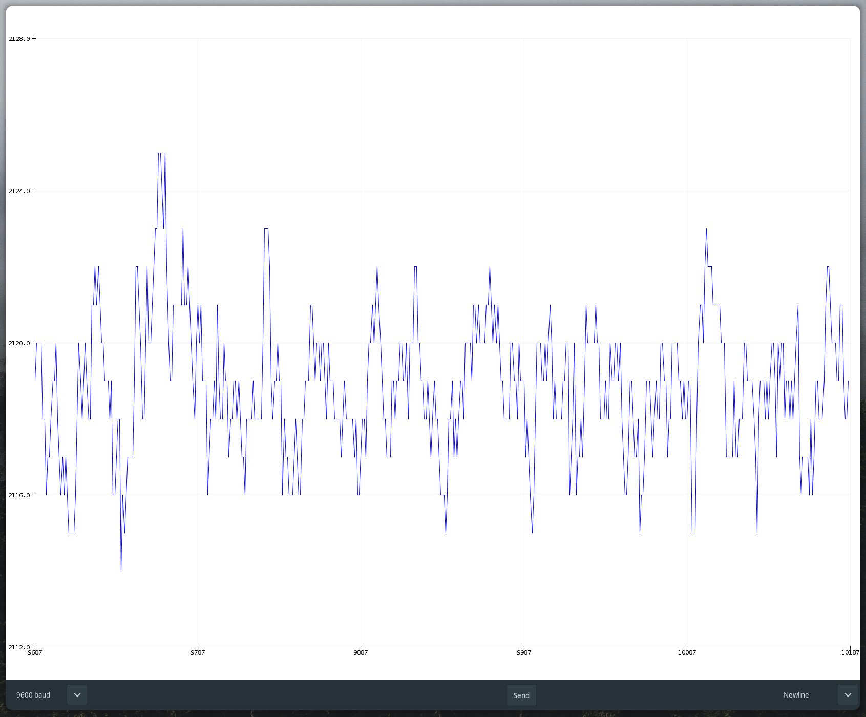Click the 10187 x-axis end label

(x=850, y=652)
